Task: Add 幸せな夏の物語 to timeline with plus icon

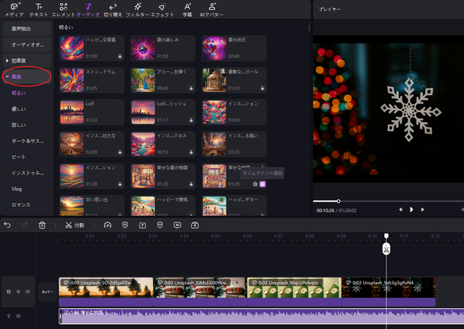Action: 263,184
